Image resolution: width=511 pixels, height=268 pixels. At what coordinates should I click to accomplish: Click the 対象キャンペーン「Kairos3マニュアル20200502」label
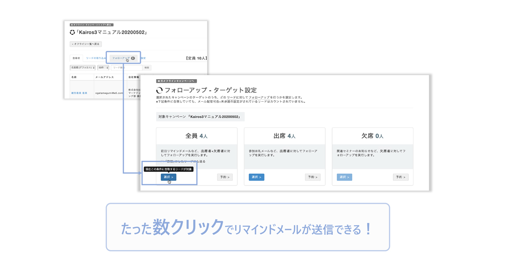[200, 117]
